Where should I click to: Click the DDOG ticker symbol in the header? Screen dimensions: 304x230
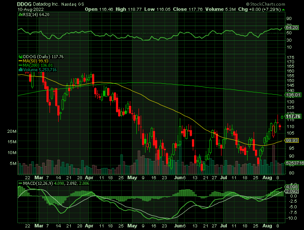[x=24, y=4]
